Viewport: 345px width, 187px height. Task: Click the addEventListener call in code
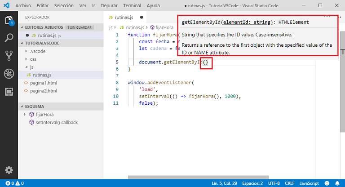pos(169,83)
